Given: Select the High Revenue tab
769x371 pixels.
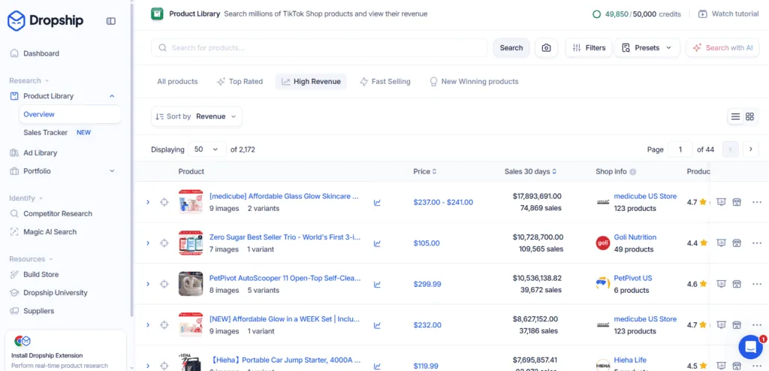Looking at the screenshot, I should coord(311,81).
